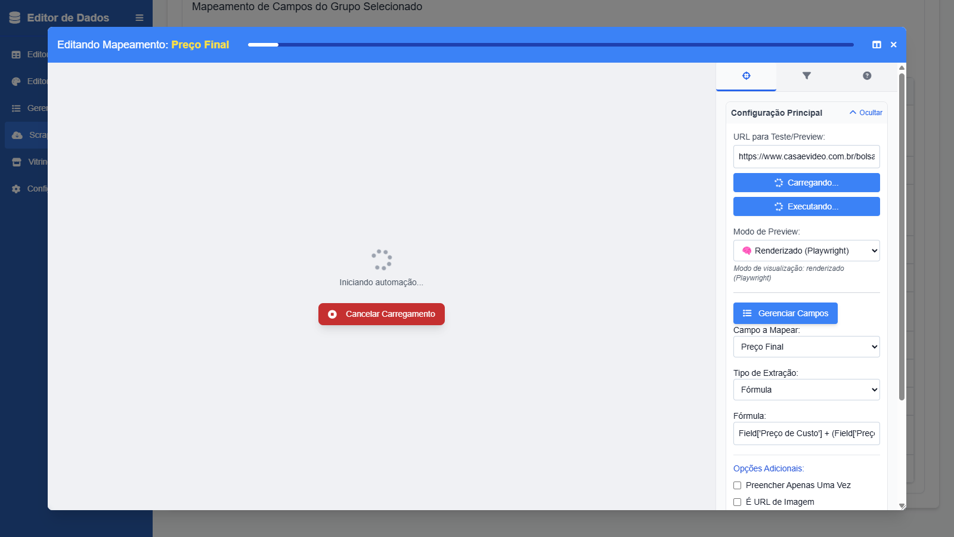This screenshot has height=537, width=954.
Task: Click the storefront Vitrine sidebar icon
Action: [x=17, y=162]
